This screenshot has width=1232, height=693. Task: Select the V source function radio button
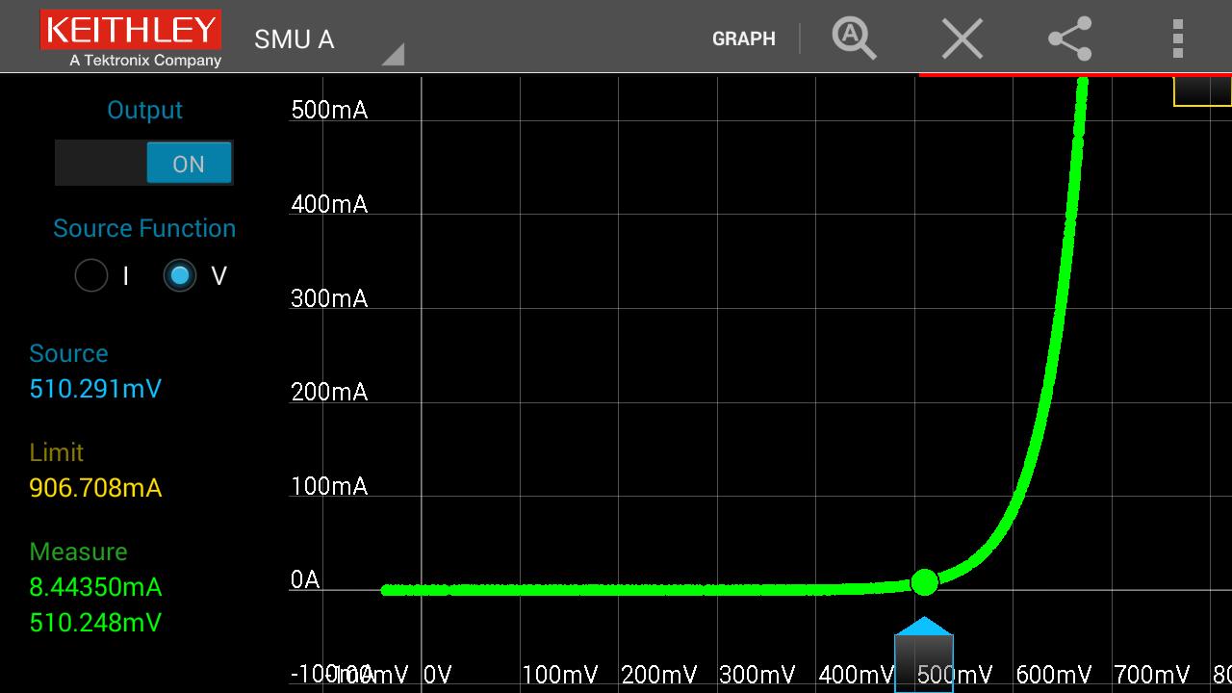pos(180,276)
